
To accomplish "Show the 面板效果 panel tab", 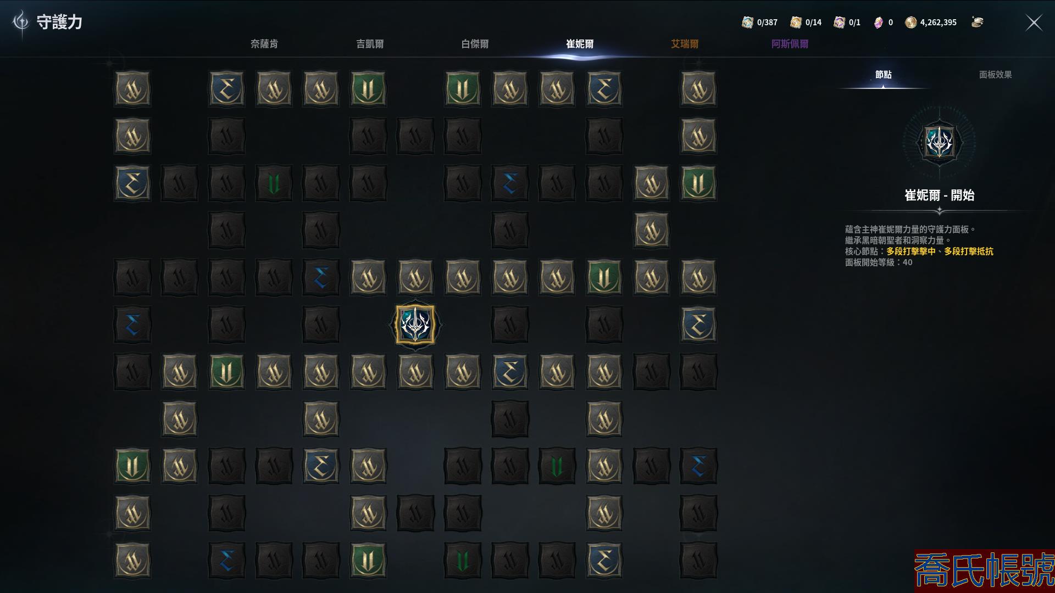I will coord(995,75).
